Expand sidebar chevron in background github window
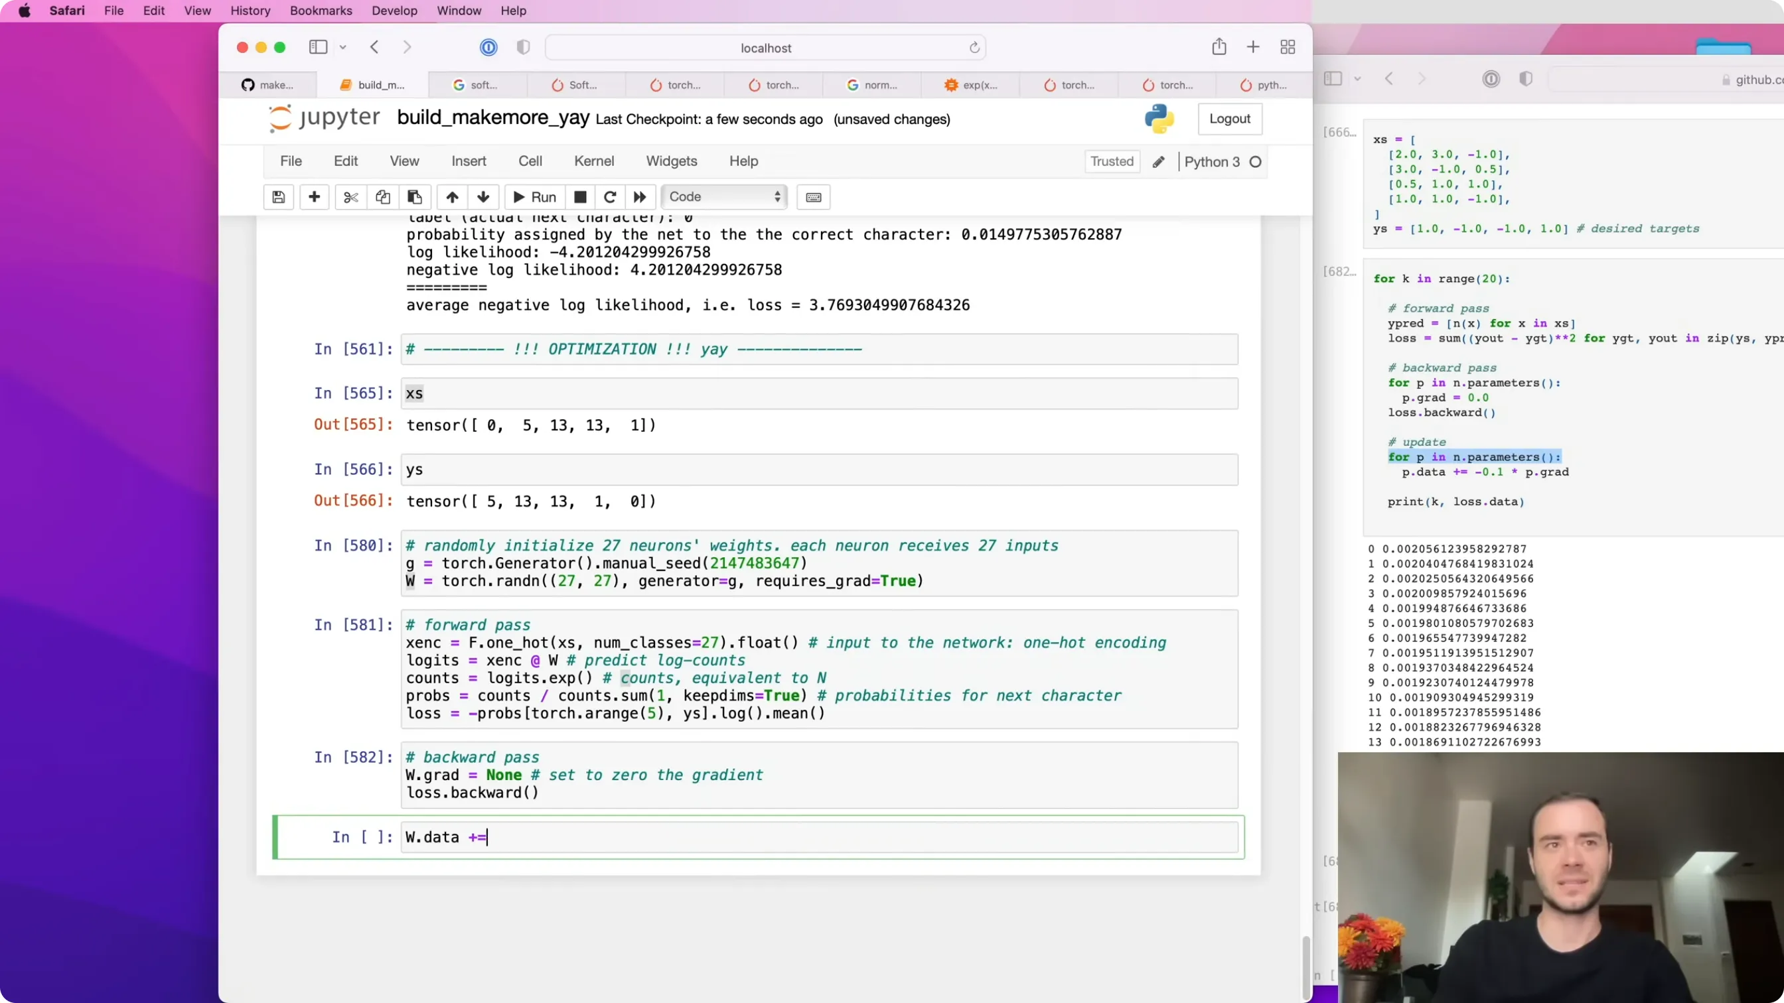The width and height of the screenshot is (1784, 1003). pyautogui.click(x=1357, y=79)
